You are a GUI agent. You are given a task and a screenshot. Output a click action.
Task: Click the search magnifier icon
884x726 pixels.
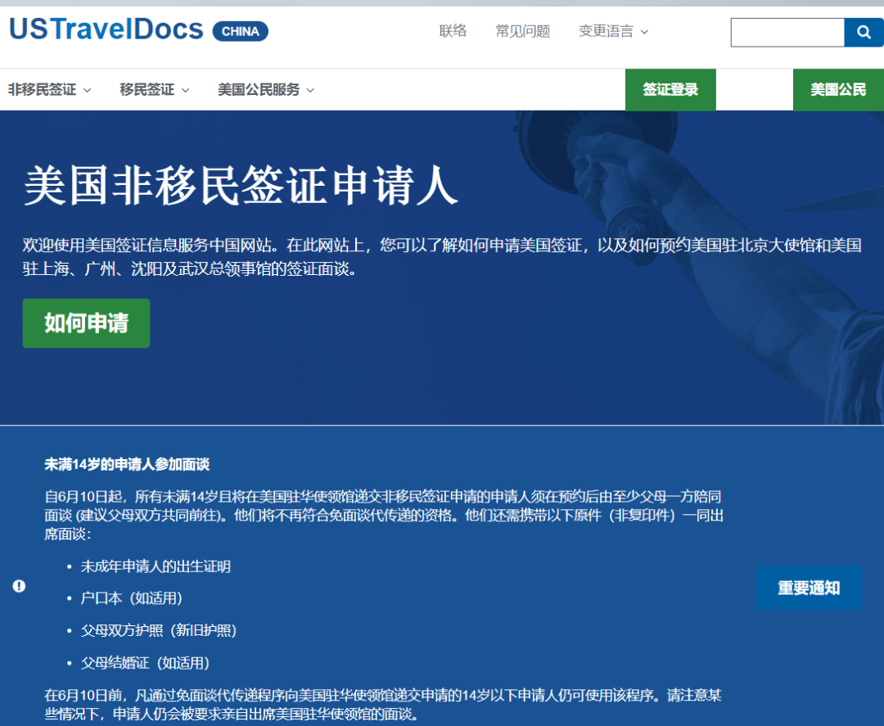point(864,33)
